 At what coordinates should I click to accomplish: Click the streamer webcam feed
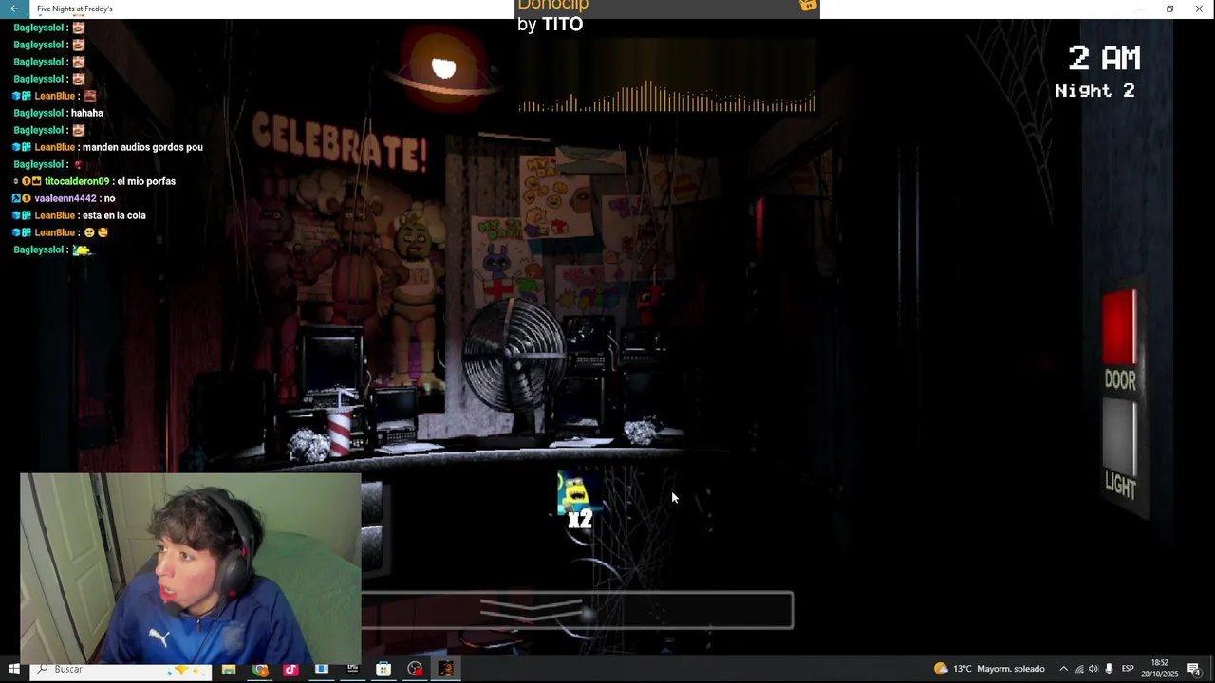[x=190, y=567]
